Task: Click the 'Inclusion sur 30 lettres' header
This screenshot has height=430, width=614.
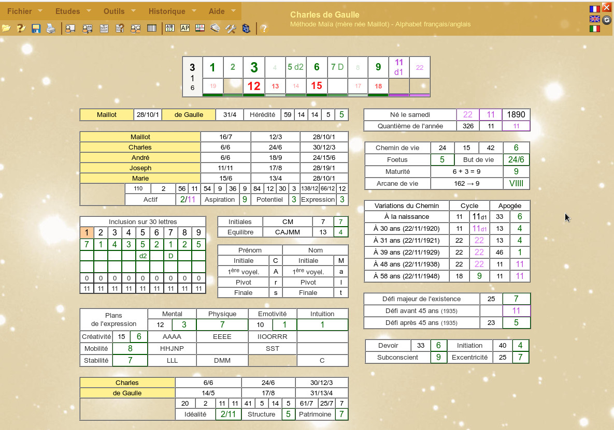Action: (143, 221)
